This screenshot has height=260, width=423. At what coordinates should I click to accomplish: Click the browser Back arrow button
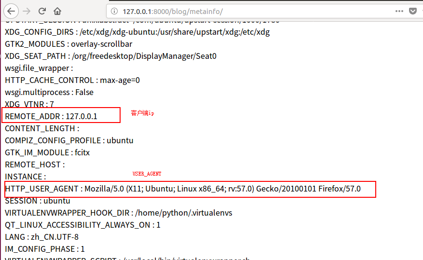[11, 11]
